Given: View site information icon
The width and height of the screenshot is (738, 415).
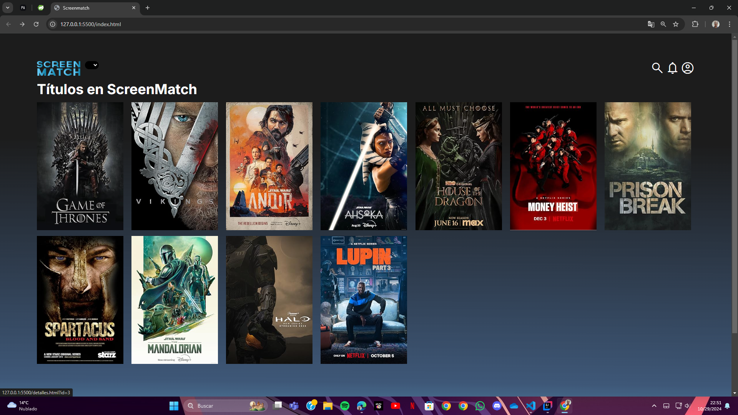Looking at the screenshot, I should [53, 24].
